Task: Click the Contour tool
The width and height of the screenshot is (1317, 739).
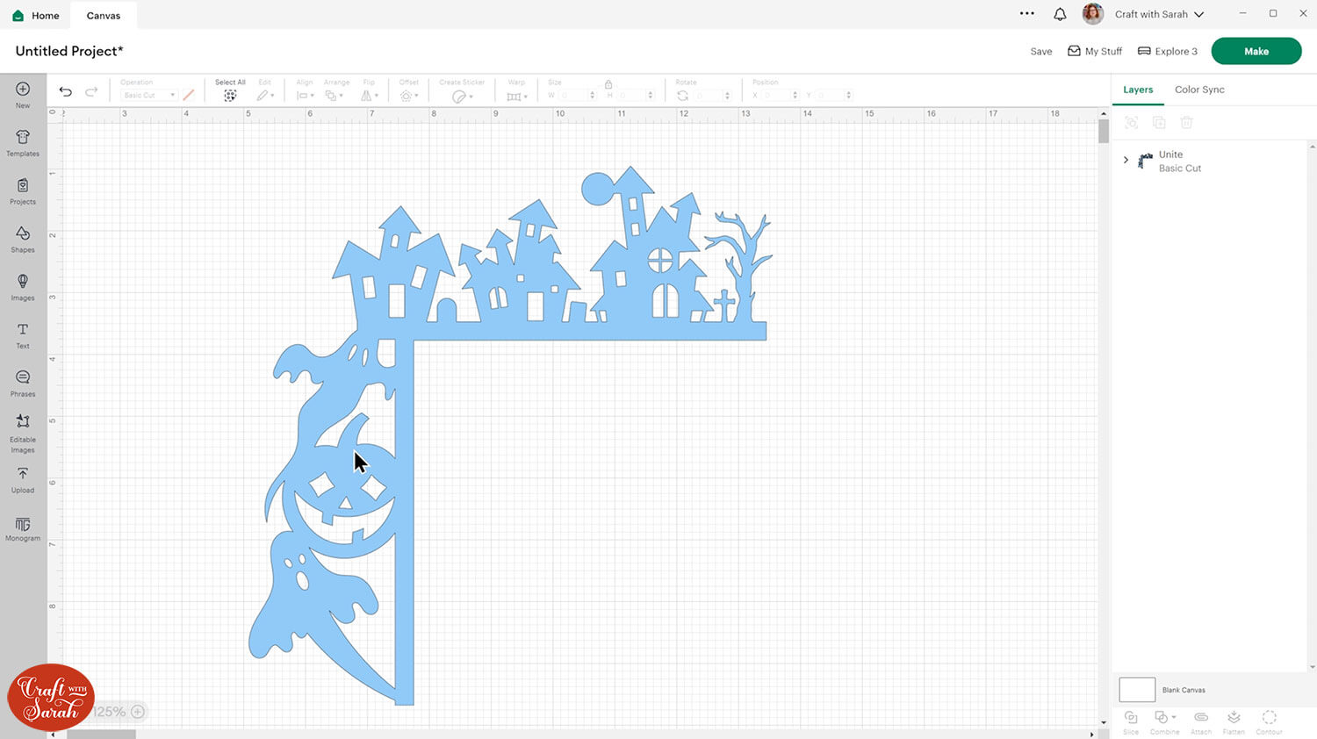Action: 1269,721
